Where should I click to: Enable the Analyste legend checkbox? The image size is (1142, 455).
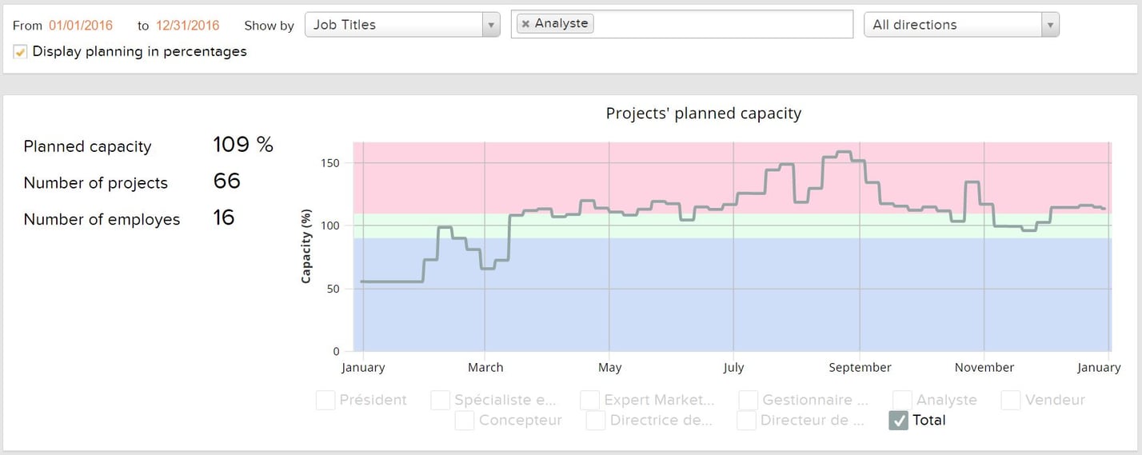(902, 400)
